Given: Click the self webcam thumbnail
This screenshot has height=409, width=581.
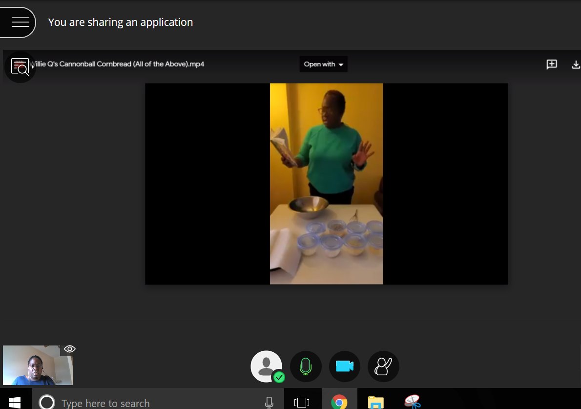Looking at the screenshot, I should tap(38, 365).
